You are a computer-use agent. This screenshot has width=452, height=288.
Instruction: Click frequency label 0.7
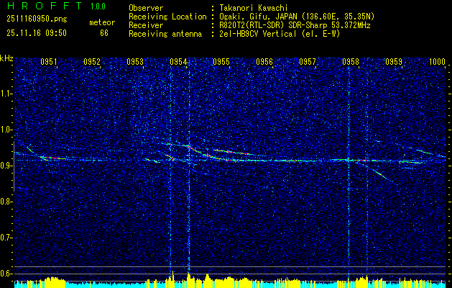click(x=6, y=238)
